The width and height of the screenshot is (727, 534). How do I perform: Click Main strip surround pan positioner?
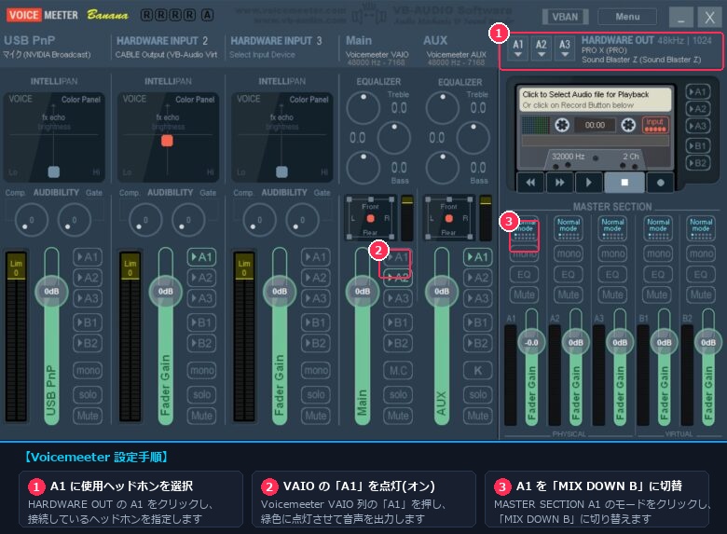point(370,218)
